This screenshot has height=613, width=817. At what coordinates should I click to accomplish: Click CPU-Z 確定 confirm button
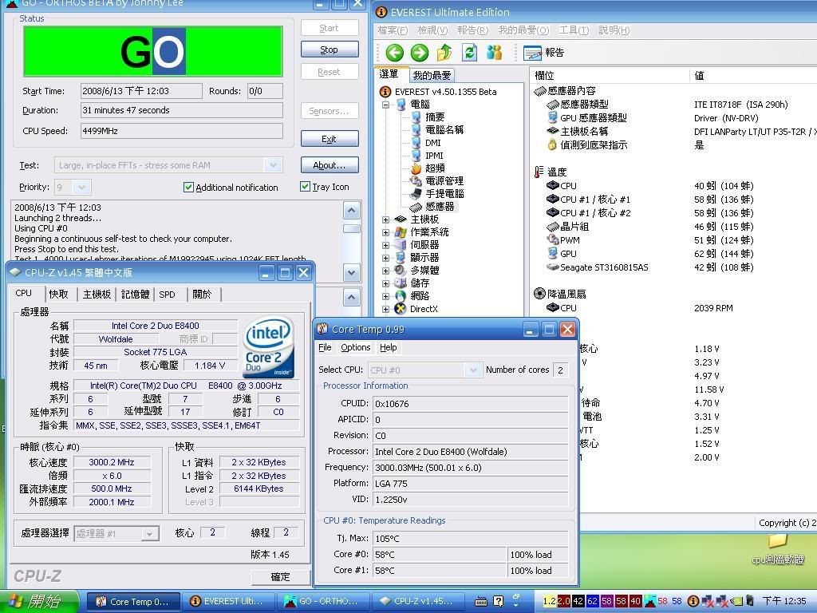(280, 577)
